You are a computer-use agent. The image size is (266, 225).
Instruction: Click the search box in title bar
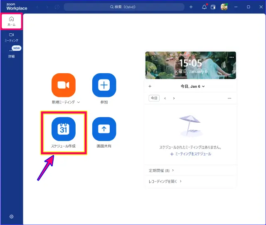pyautogui.click(x=124, y=7)
